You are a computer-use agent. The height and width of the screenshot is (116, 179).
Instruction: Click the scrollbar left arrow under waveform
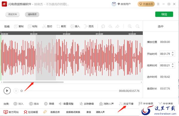[1, 82]
